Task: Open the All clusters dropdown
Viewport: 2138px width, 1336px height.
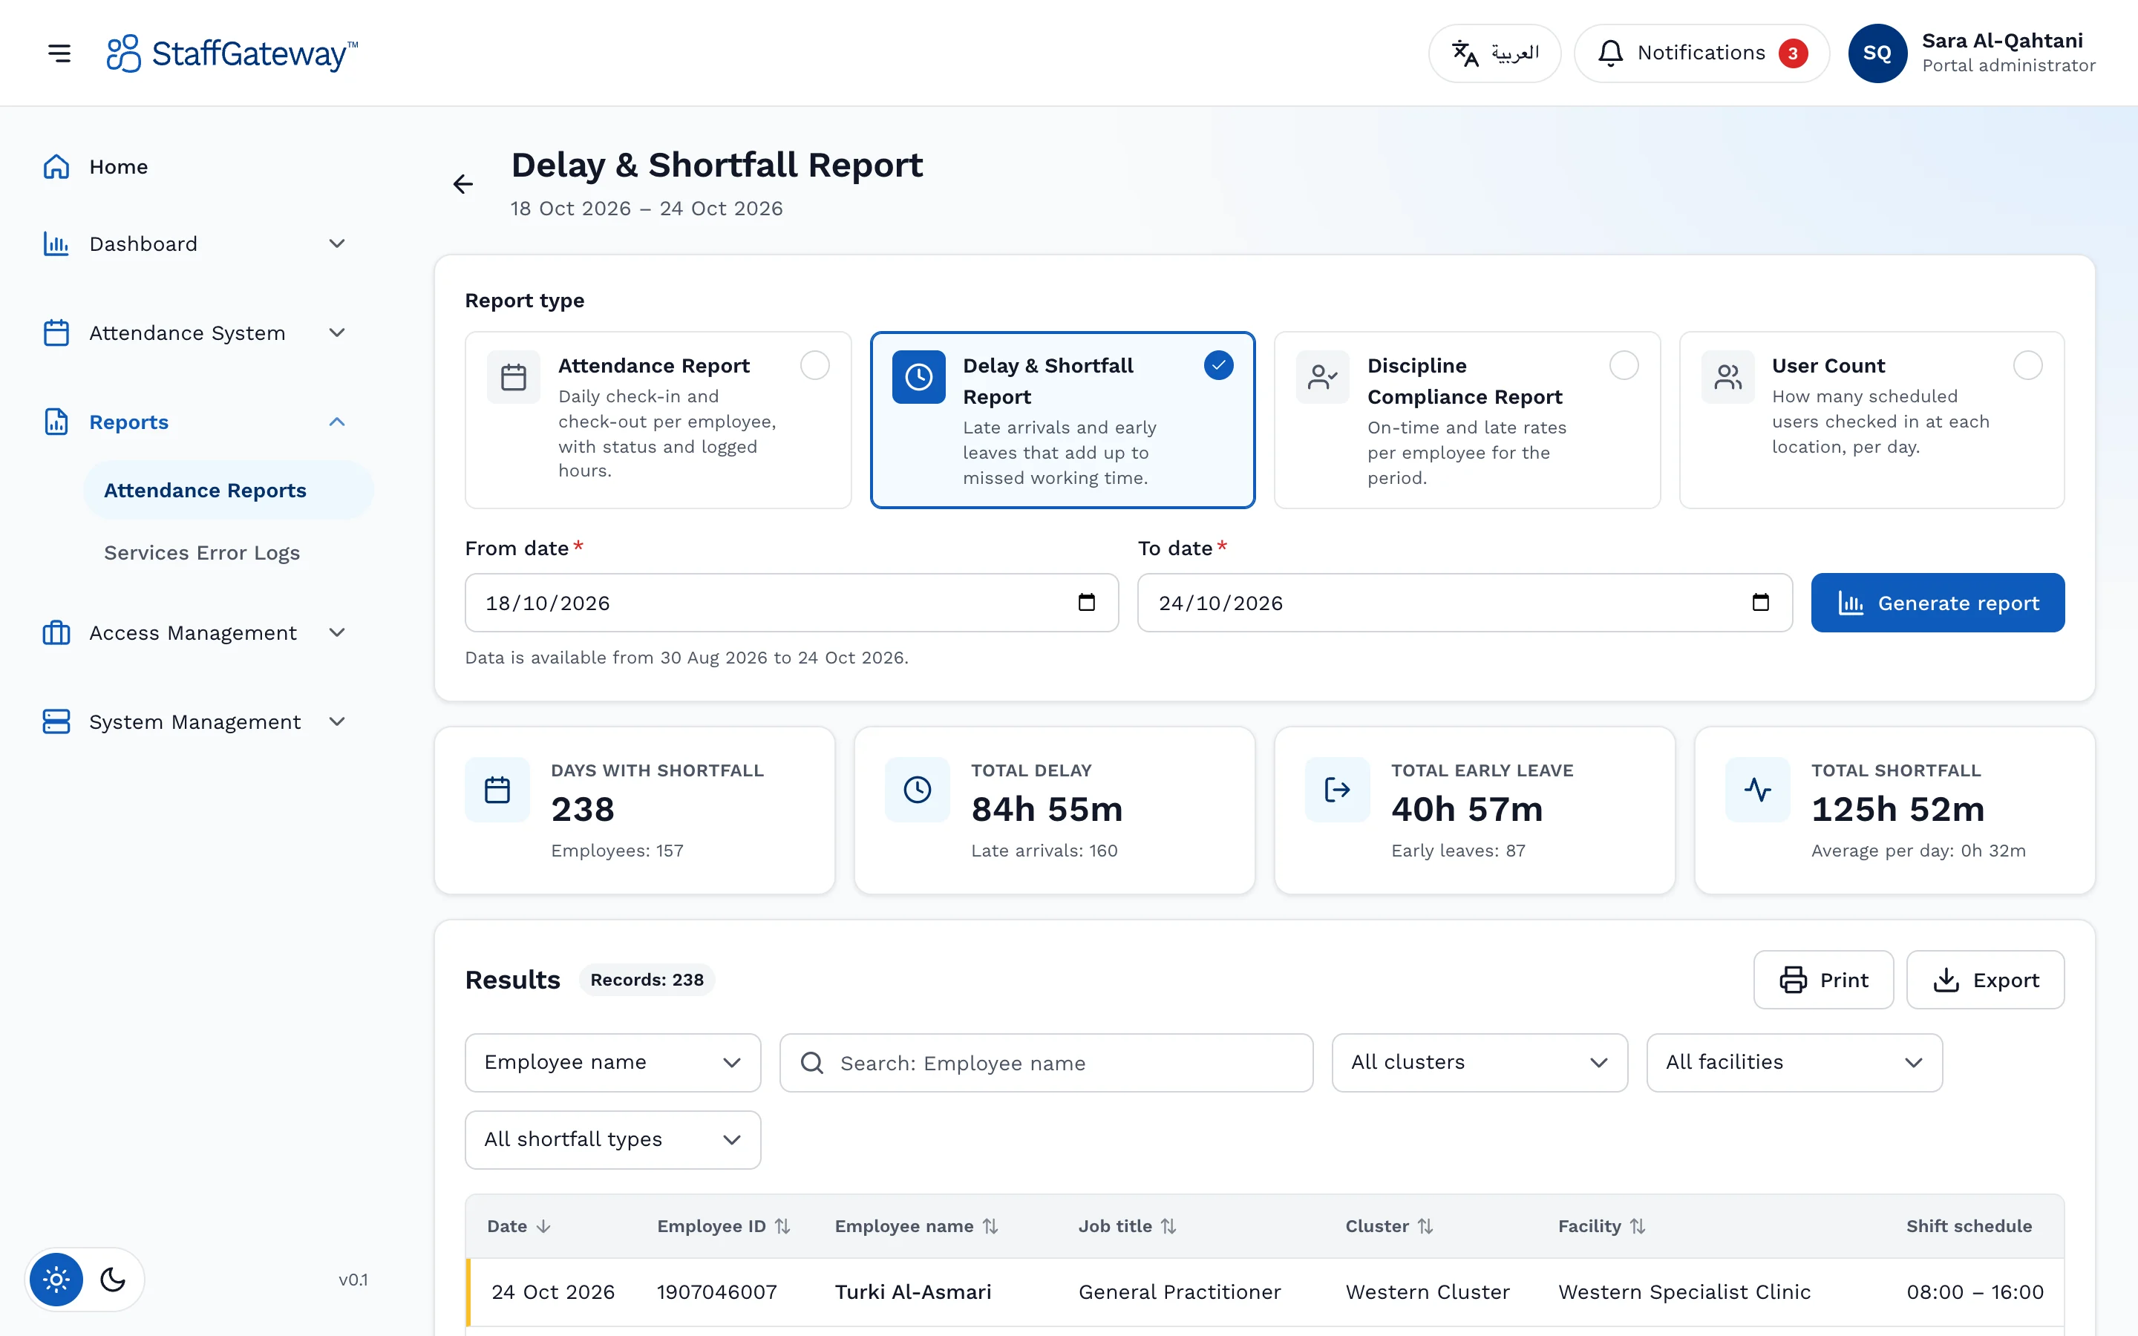Action: click(x=1480, y=1063)
